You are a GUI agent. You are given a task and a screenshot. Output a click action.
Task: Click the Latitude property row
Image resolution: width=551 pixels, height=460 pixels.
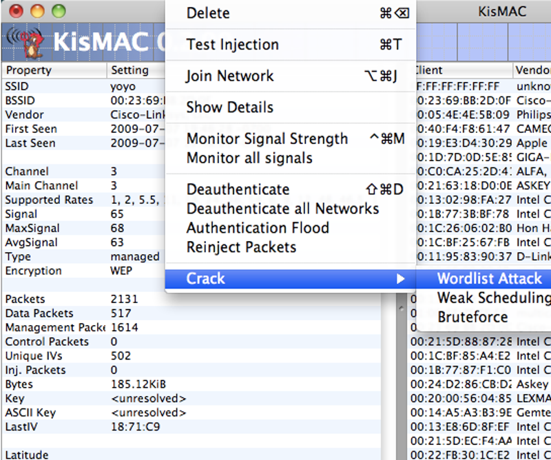coord(191,455)
